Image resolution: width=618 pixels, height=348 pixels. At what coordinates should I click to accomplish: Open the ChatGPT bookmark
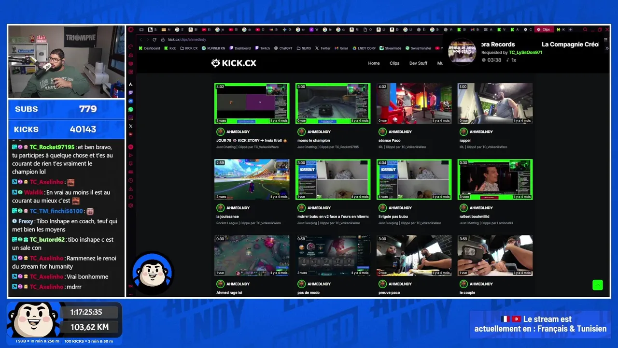[x=283, y=48]
